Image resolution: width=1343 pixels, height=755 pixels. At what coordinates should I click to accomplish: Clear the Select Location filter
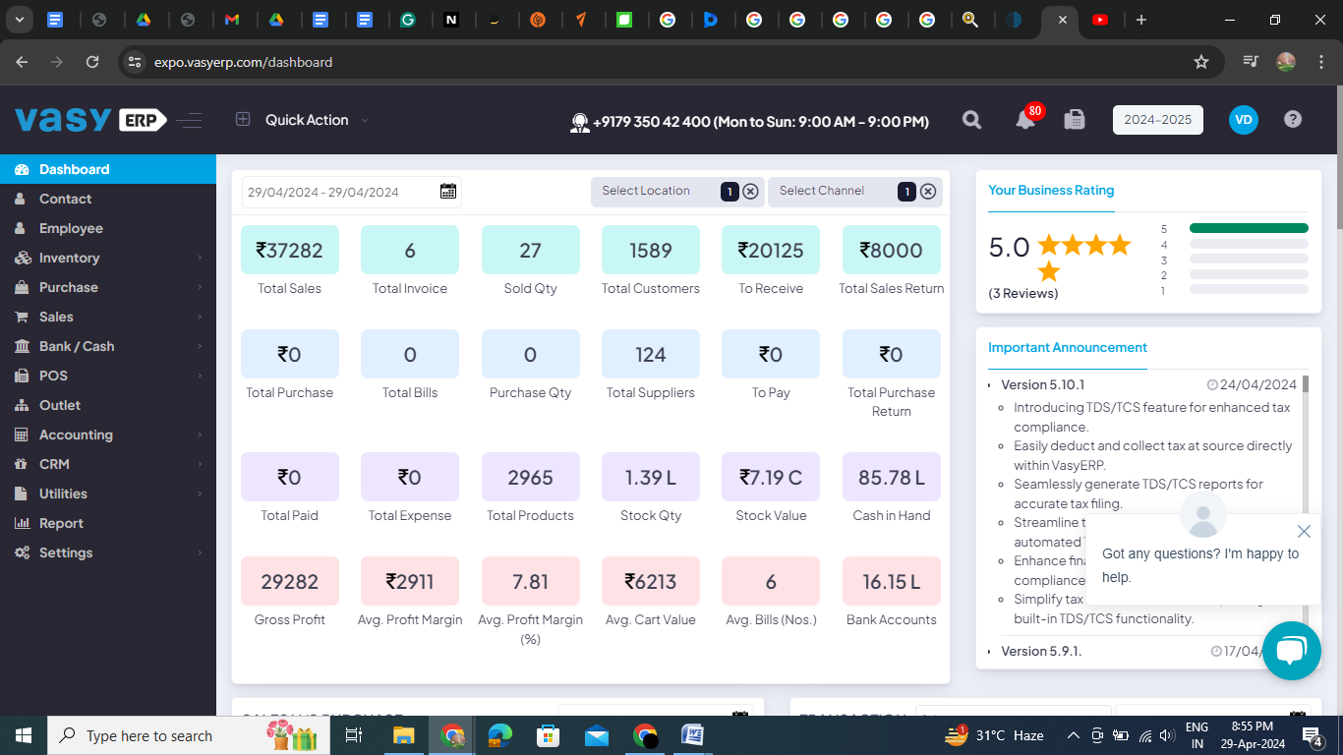tap(750, 192)
